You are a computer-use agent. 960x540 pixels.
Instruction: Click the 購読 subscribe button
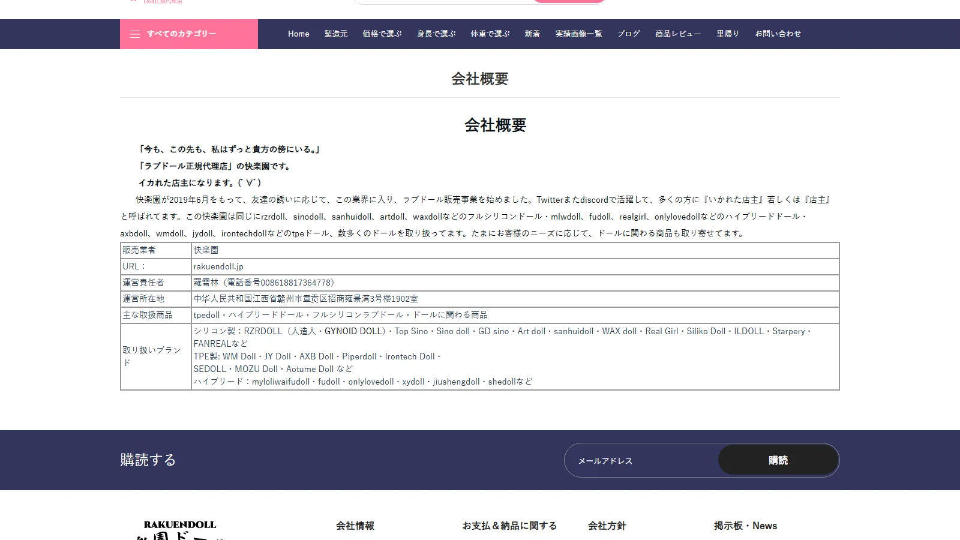[x=778, y=460]
